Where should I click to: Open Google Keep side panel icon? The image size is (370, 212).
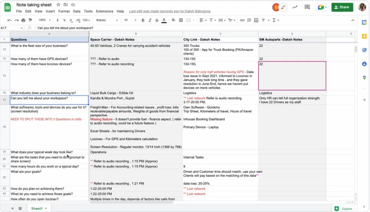click(364, 36)
